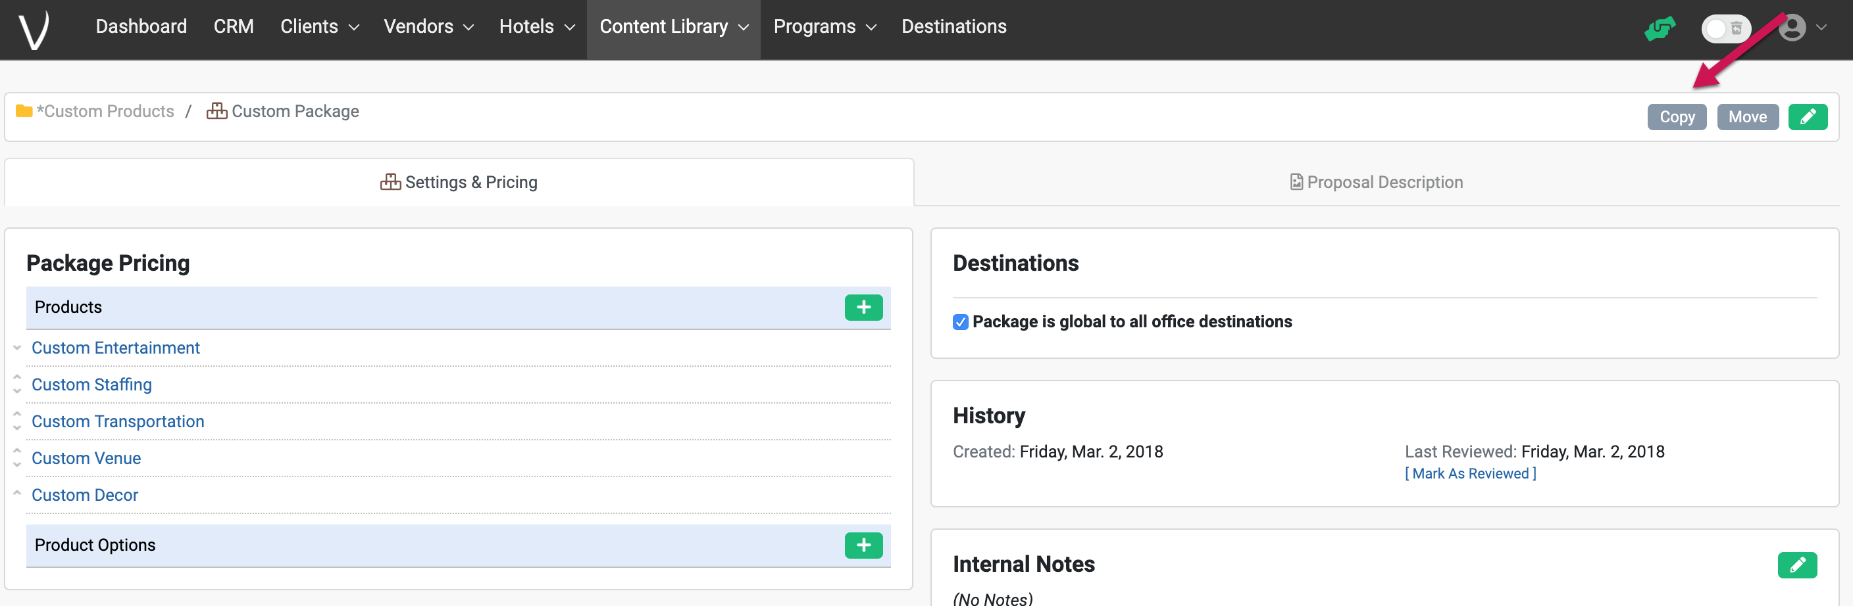The image size is (1853, 606).
Task: Click the Created date 'Friday, Mar. 2, 2018'
Action: 1090,452
